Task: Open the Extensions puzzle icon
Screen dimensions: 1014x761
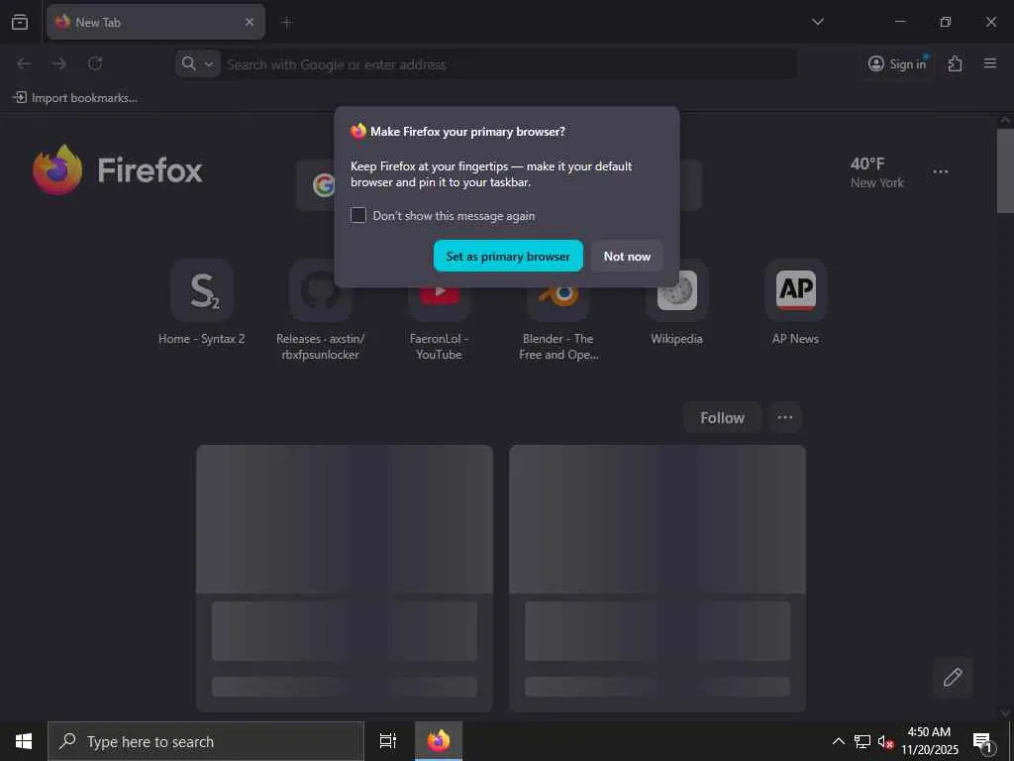Action: 956,63
